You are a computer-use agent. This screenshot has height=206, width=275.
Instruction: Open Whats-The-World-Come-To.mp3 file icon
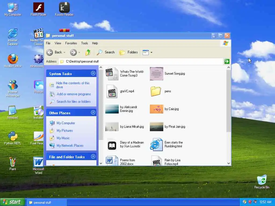112,74
